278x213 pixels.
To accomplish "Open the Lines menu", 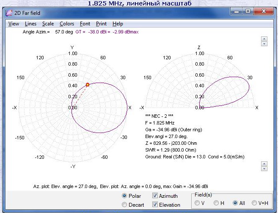I will click(30, 24).
